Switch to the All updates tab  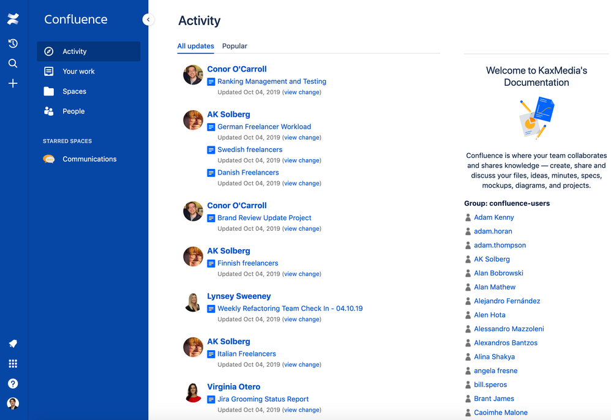click(x=196, y=46)
